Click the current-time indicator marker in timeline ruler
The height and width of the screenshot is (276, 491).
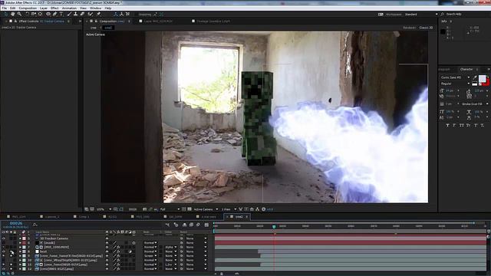[274, 227]
